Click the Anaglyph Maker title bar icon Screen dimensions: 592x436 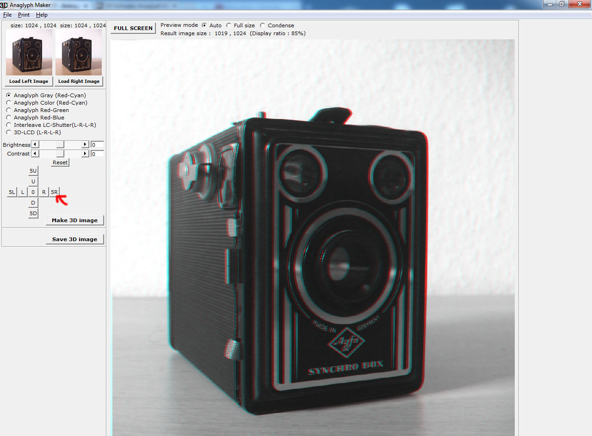coord(4,5)
